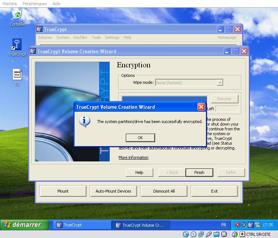The width and height of the screenshot is (278, 238).
Task: Minimize the TrueCrypt Volume Creation Wizard window
Action: (227, 51)
